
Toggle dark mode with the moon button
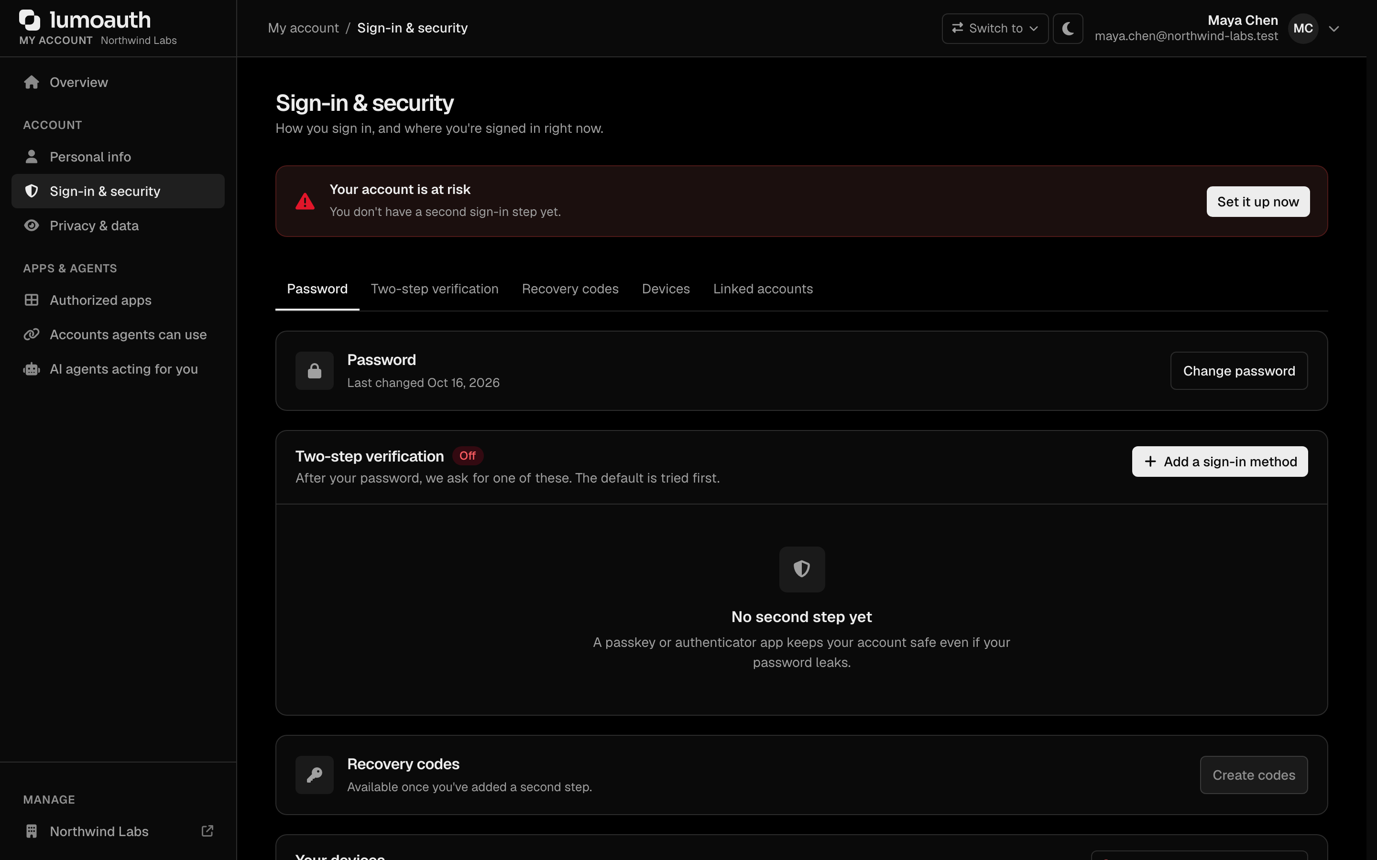click(x=1068, y=29)
